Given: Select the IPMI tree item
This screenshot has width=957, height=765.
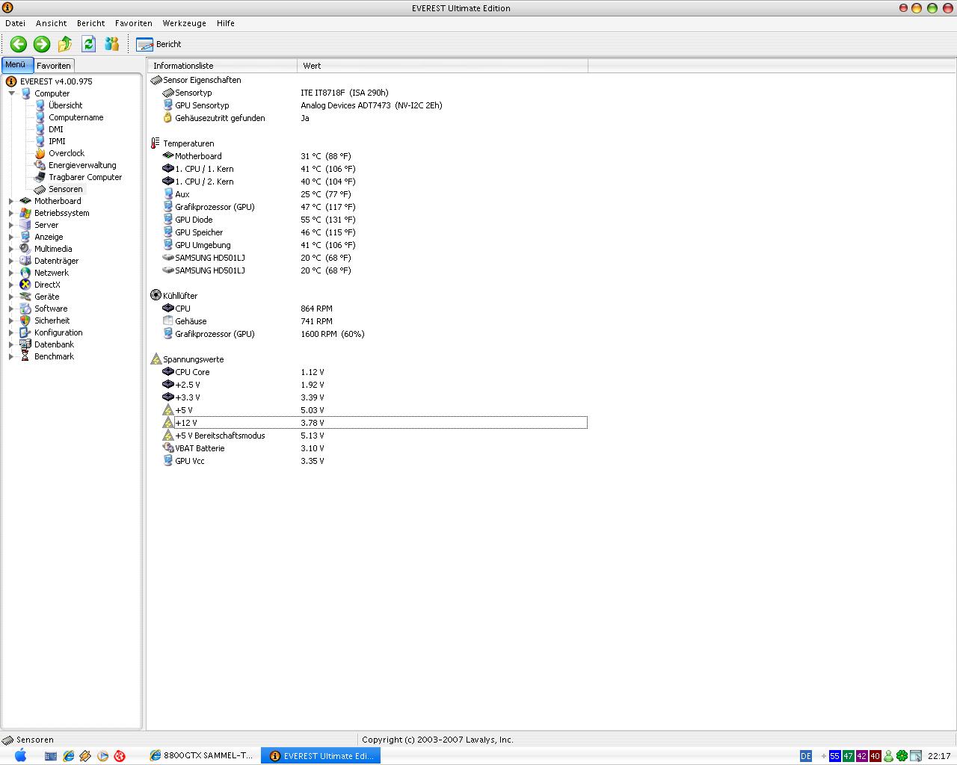Looking at the screenshot, I should pyautogui.click(x=57, y=141).
